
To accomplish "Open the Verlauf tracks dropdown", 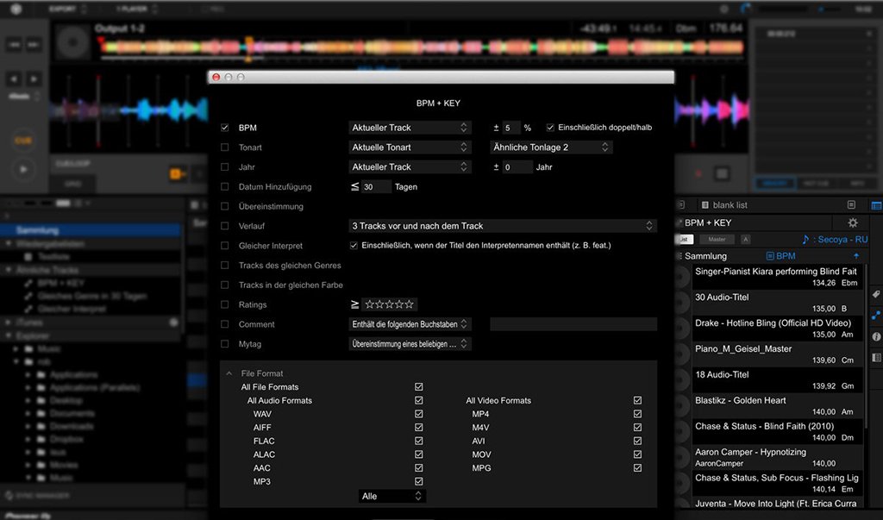I will pyautogui.click(x=503, y=226).
